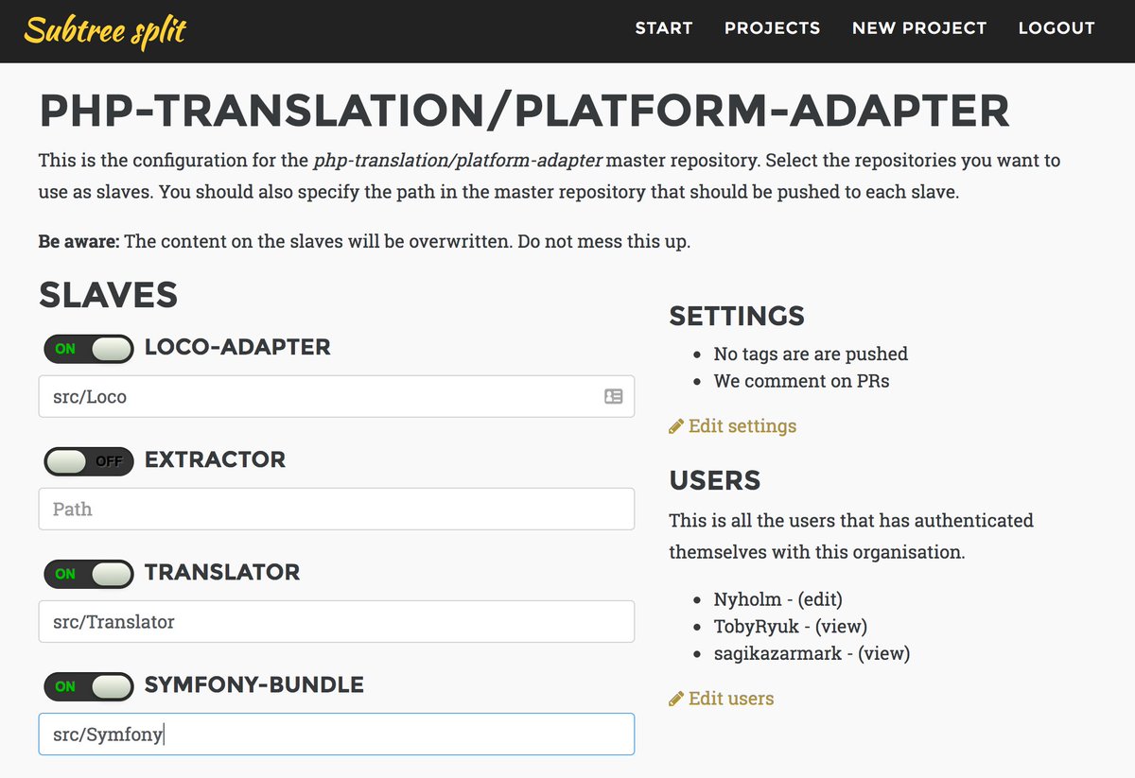Viewport: 1135px width, 778px height.
Task: Click the SYMFONY-BUNDLE heading
Action: 254,684
